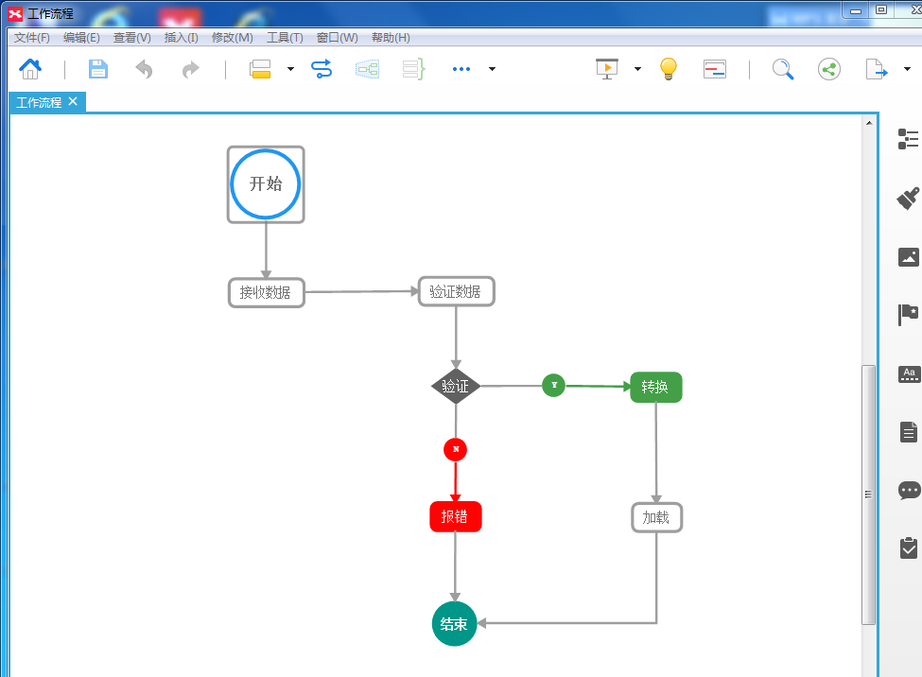Viewport: 922px width, 677px height.
Task: Click the Home icon in the toolbar
Action: tap(30, 69)
